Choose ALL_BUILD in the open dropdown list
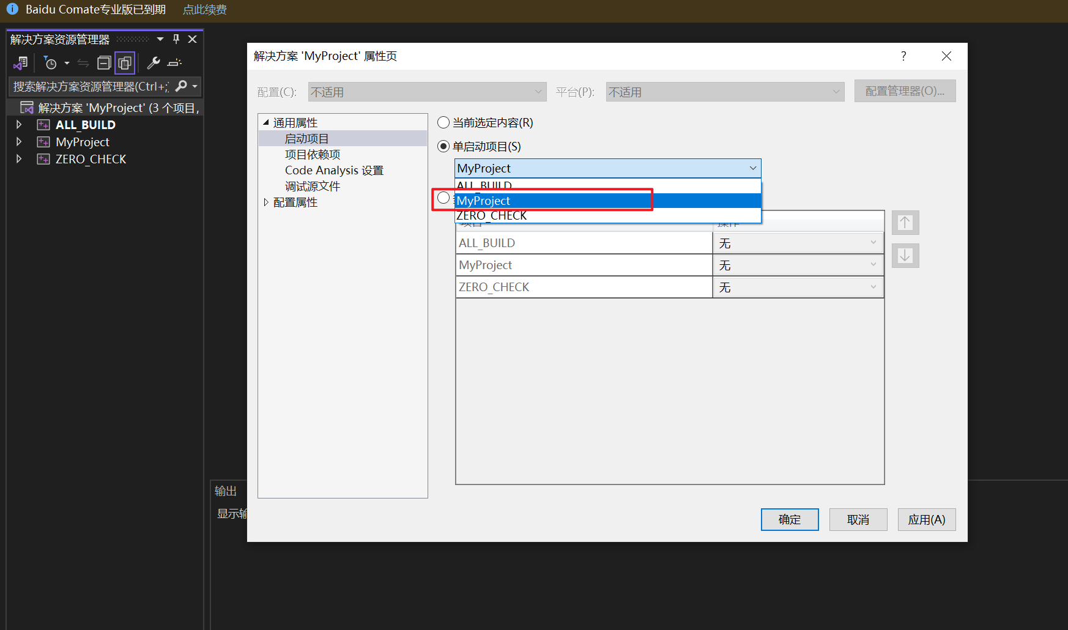 (x=608, y=186)
